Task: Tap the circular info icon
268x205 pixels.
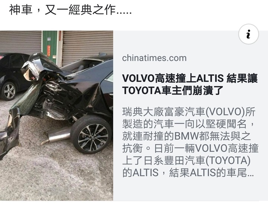Action: coord(249,34)
